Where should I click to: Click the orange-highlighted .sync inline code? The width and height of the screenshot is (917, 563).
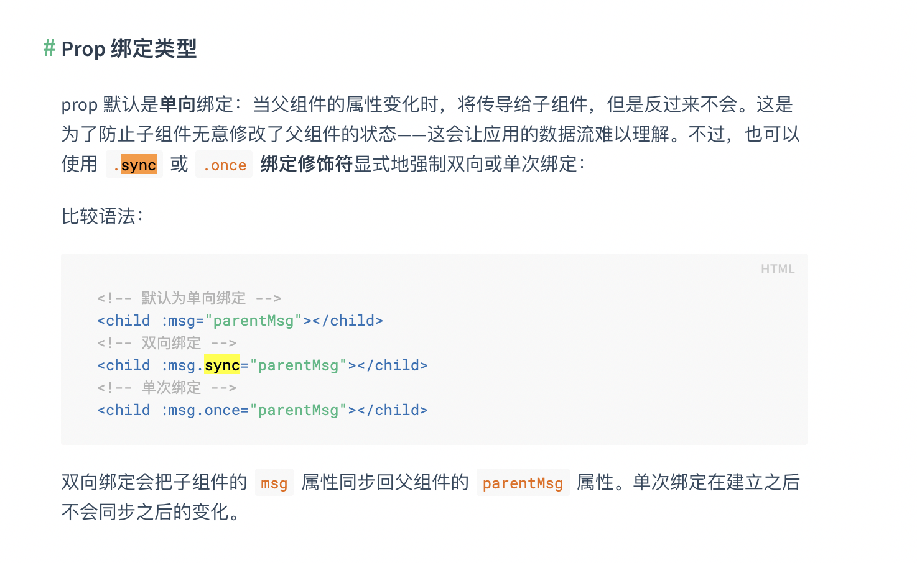coord(134,165)
